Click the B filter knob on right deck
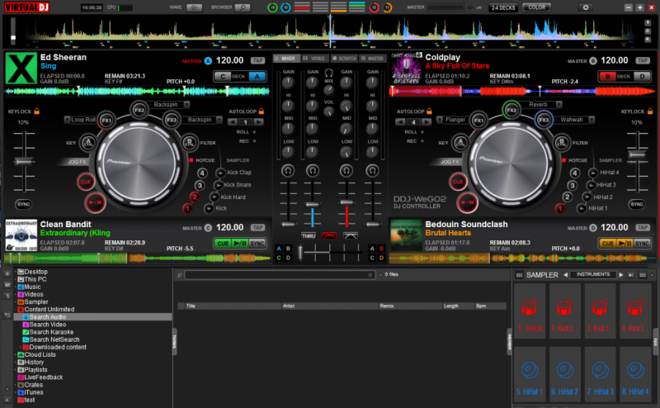This screenshot has width=660, height=408. tap(562, 143)
